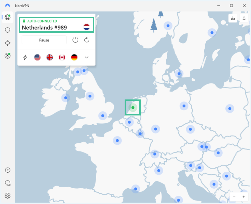Viewport: 251px width, 204px height.
Task: Select the Marseille server map pin
Action: pyautogui.click(x=136, y=189)
